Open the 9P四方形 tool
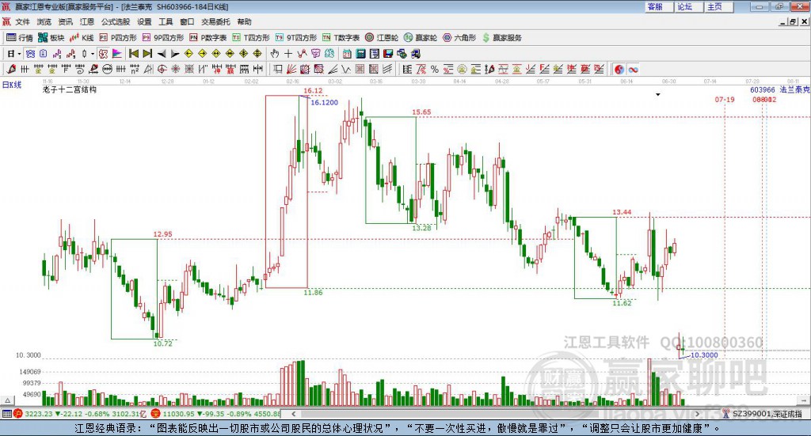Screen dimensions: 811x436 tap(163, 38)
